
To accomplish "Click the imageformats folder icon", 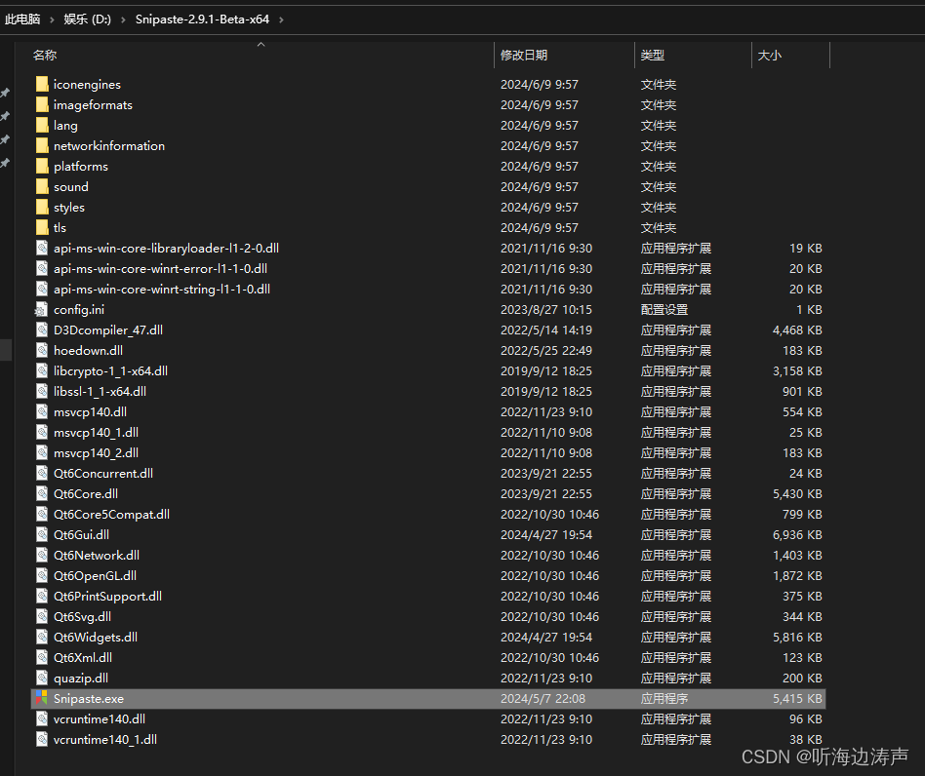I will click(42, 105).
